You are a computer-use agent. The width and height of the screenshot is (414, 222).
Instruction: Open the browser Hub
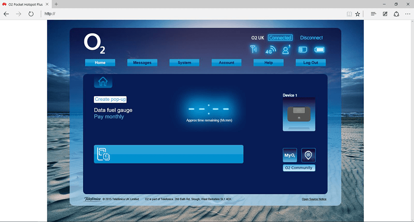[x=373, y=14]
